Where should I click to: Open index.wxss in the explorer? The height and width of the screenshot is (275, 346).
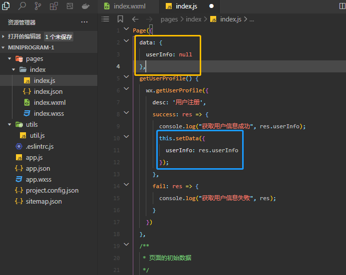[48, 114]
